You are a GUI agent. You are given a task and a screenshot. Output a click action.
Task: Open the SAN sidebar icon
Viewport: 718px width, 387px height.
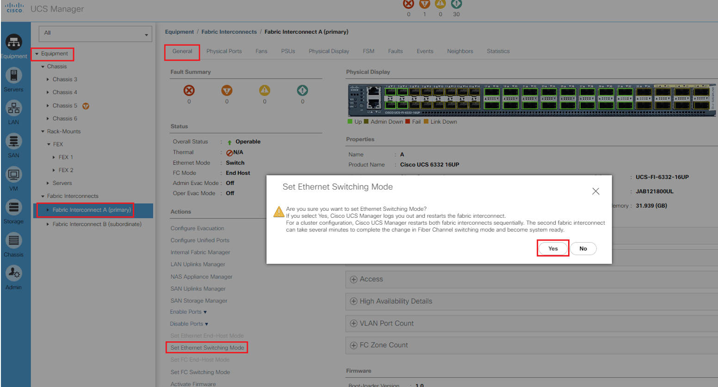14,141
